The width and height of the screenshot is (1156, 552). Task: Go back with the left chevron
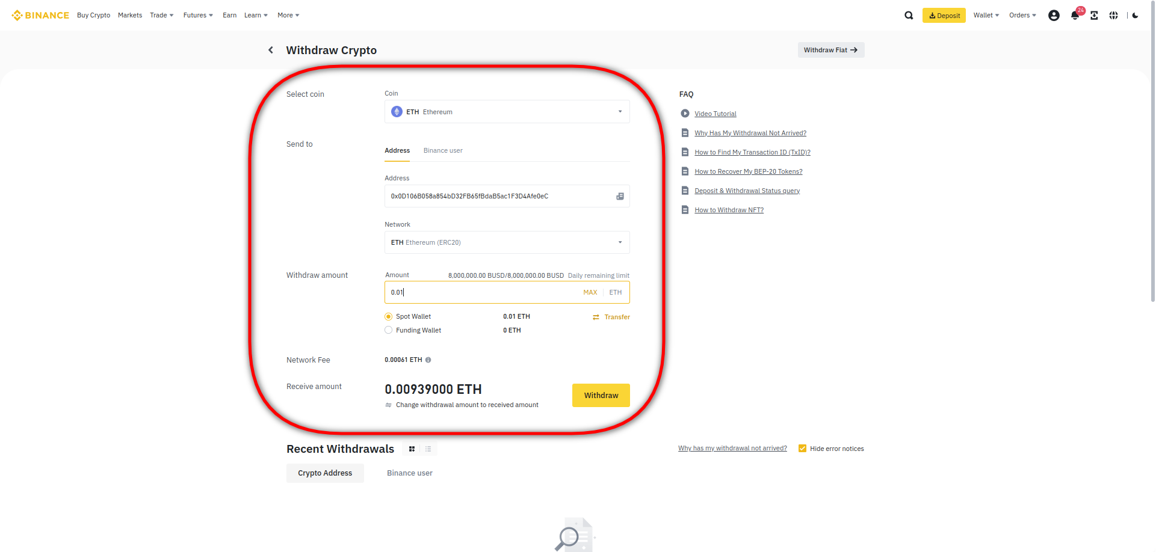click(271, 50)
